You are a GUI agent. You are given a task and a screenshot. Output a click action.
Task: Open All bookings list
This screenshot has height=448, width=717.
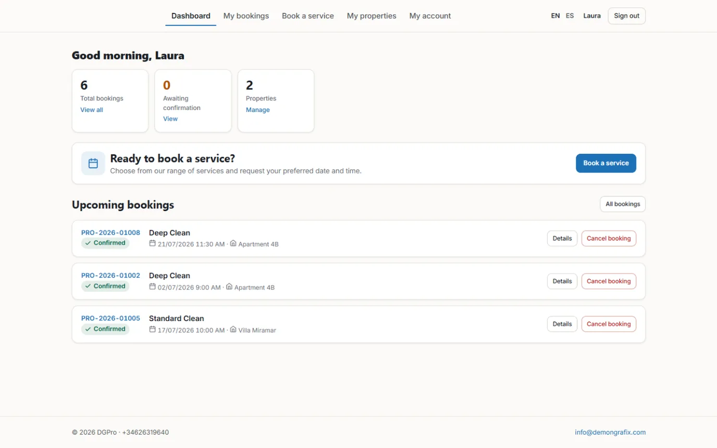coord(623,204)
